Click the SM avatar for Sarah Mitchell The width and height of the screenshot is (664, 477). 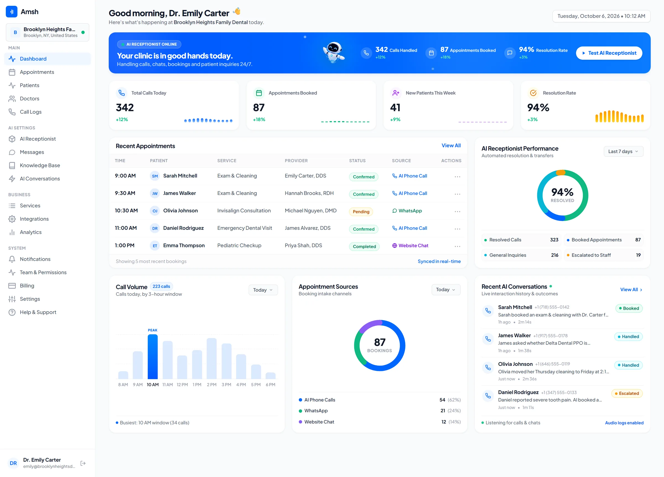pyautogui.click(x=155, y=176)
